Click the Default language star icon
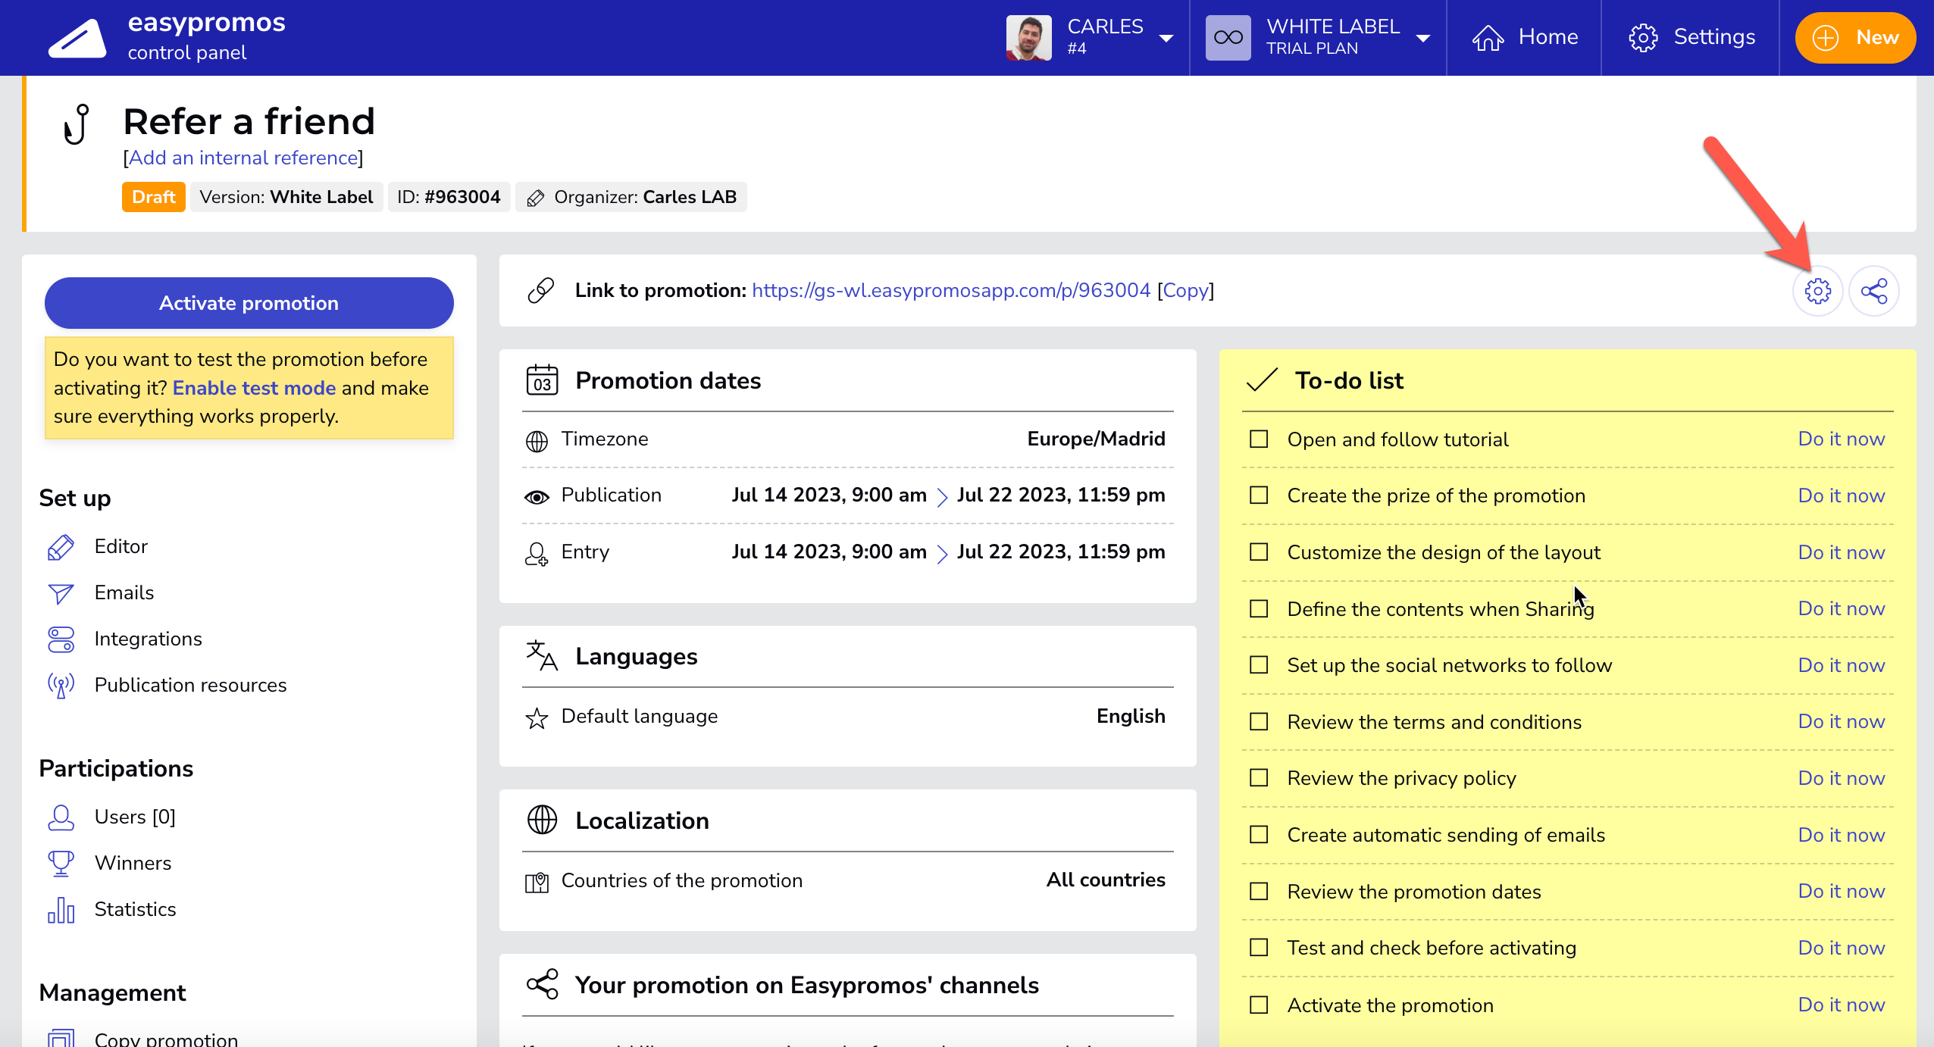 (537, 718)
